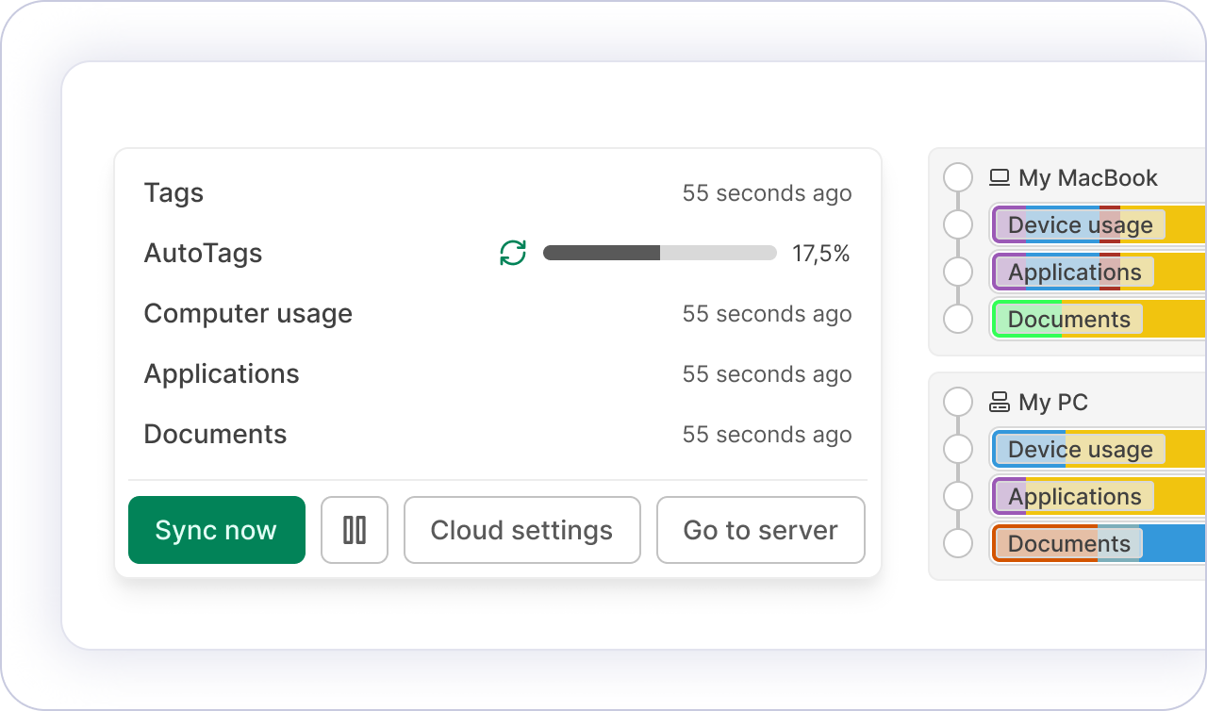Select the green MacBook Documents bar
The height and width of the screenshot is (711, 1207).
[1098, 319]
